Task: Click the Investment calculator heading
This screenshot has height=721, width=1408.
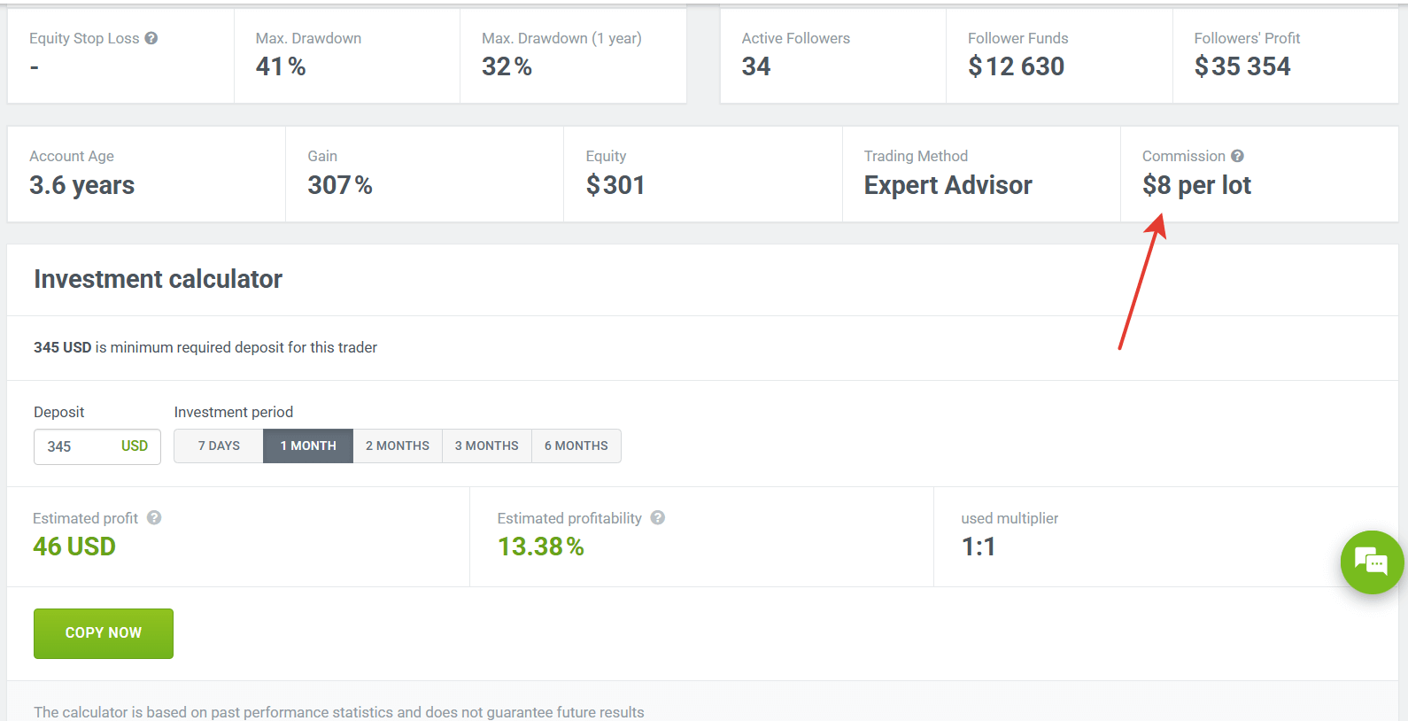Action: point(158,279)
